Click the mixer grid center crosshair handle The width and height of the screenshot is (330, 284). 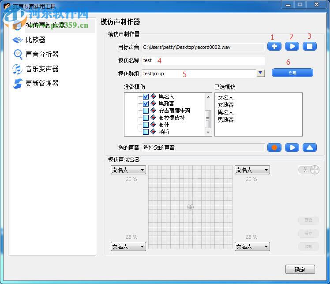pos(190,207)
